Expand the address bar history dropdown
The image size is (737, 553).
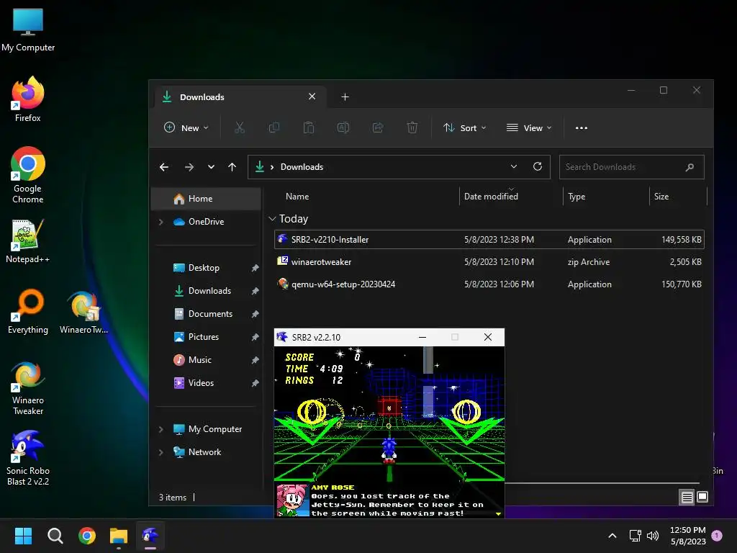tap(514, 166)
